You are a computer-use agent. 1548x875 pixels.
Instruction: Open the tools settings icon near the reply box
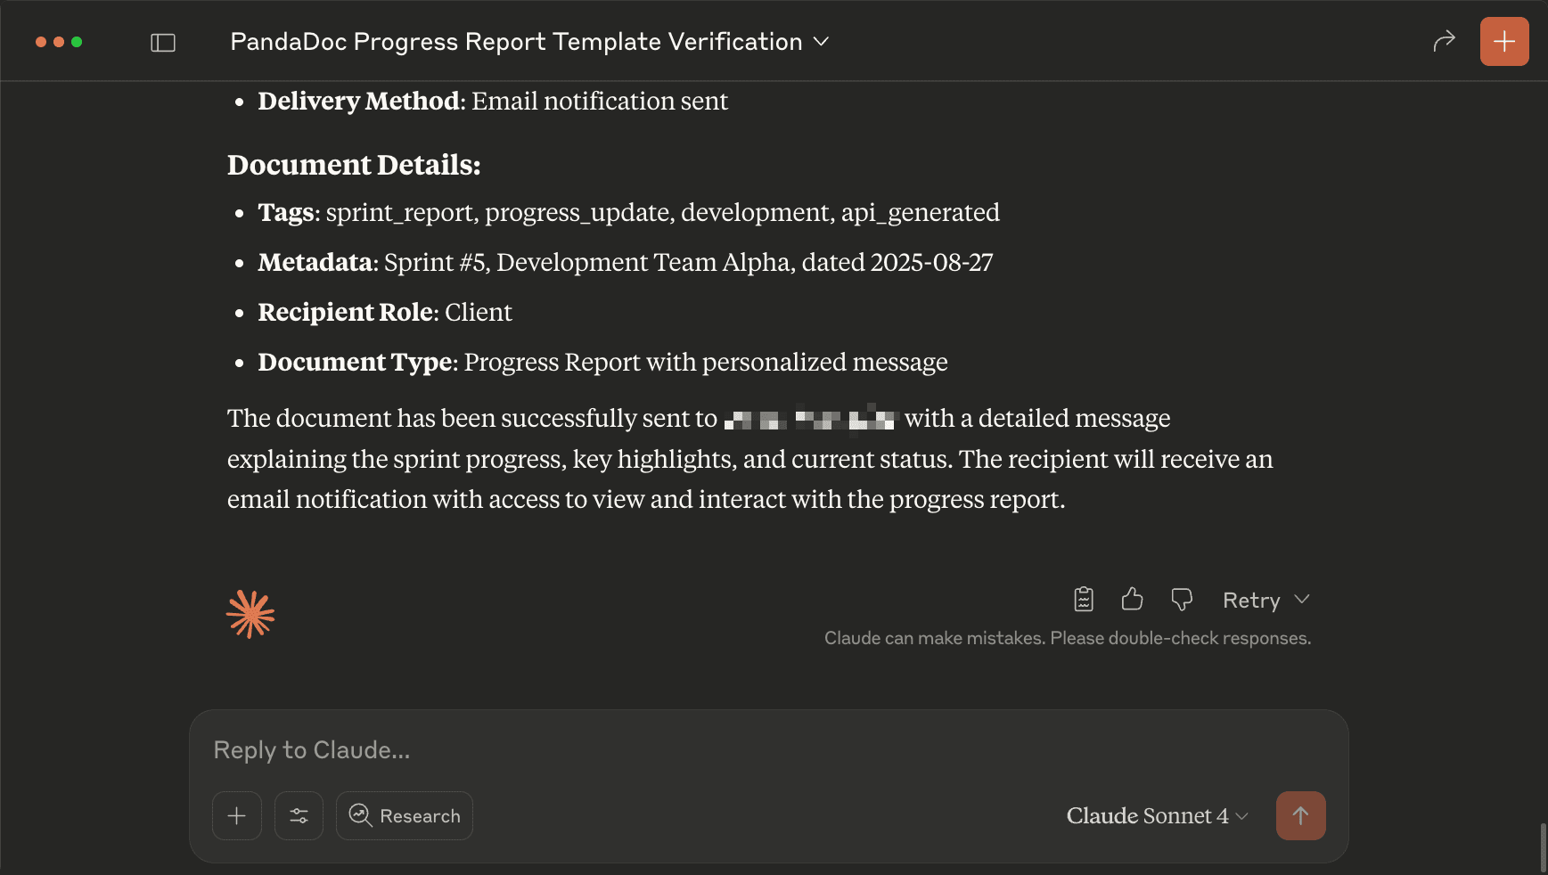[299, 815]
